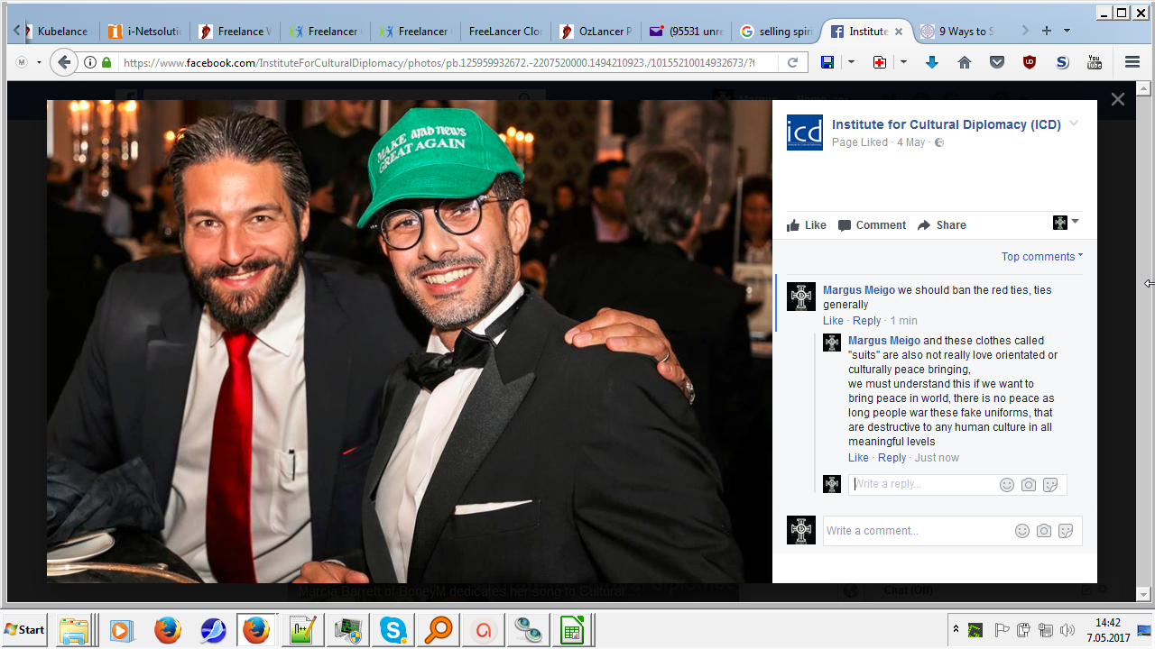Insert an emoji in the comment box
The width and height of the screenshot is (1155, 649).
pos(1022,531)
